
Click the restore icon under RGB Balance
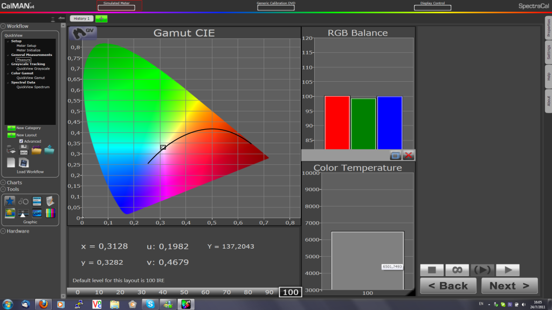395,155
